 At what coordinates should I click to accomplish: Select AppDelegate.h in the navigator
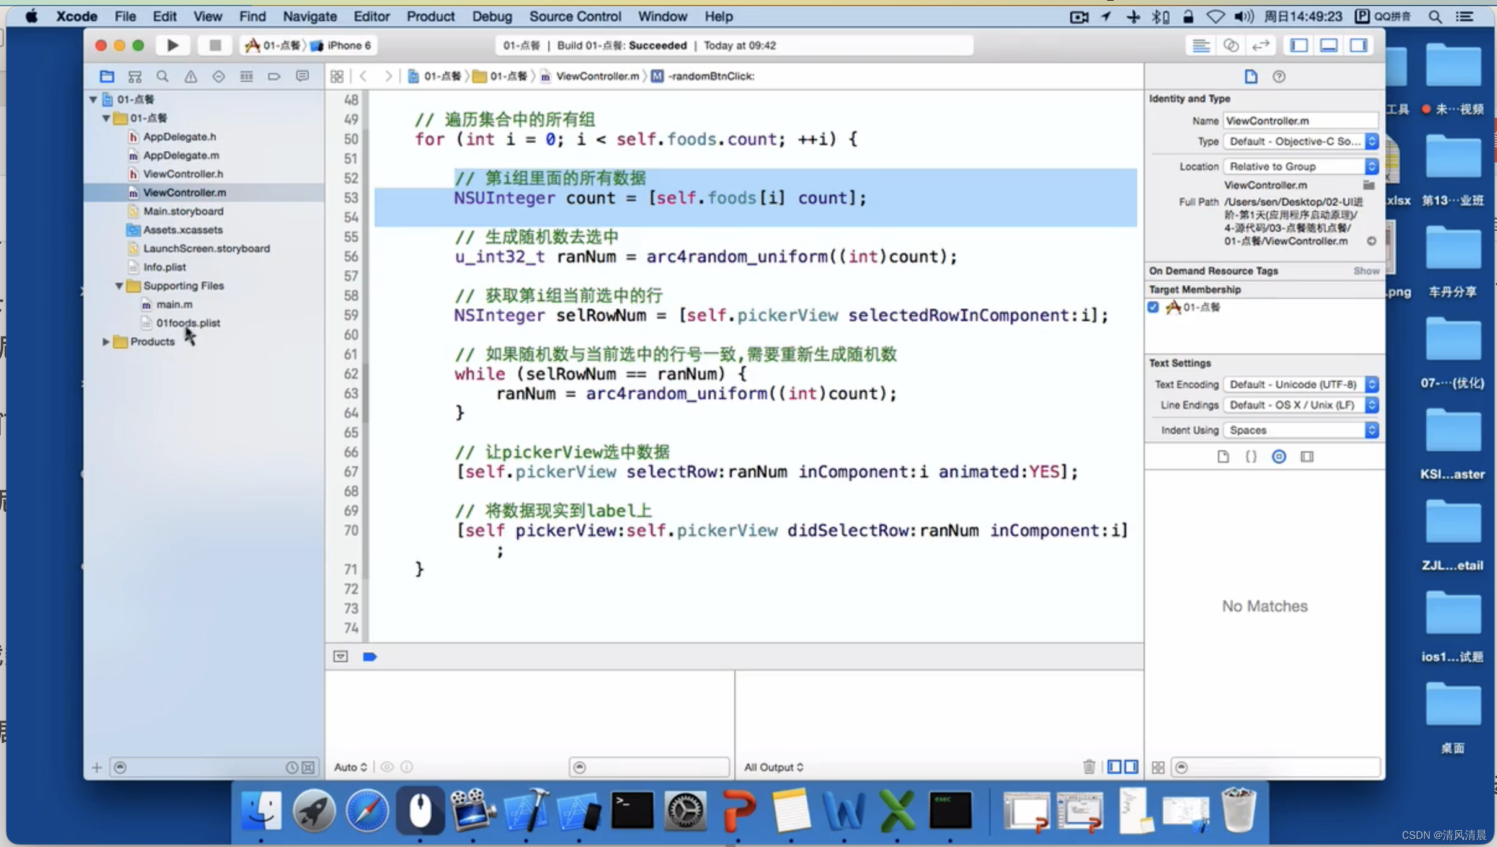tap(180, 136)
